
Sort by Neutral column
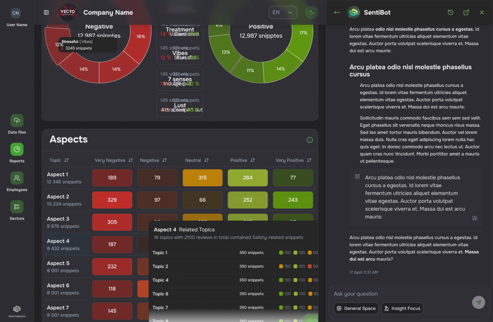pos(206,161)
